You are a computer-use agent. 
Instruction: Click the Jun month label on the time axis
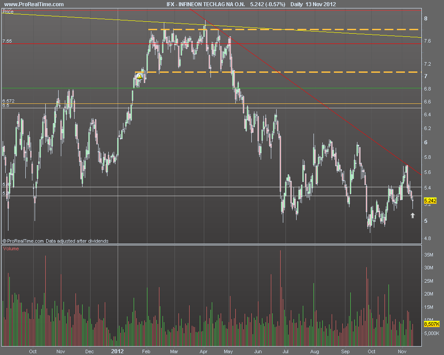click(x=258, y=351)
